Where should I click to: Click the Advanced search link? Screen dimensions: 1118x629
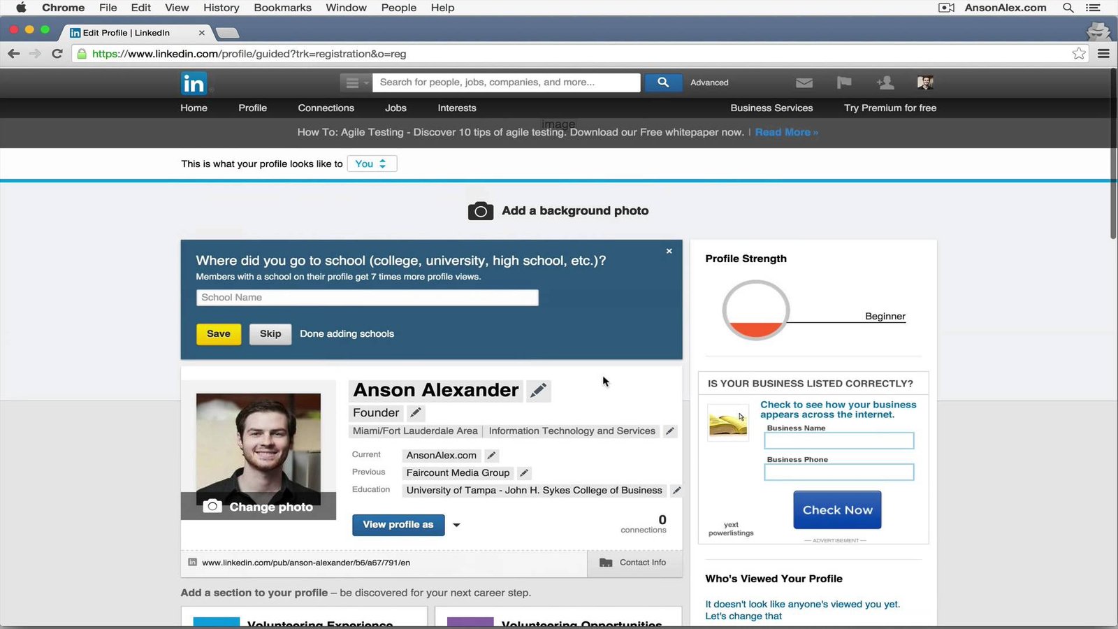click(x=709, y=82)
